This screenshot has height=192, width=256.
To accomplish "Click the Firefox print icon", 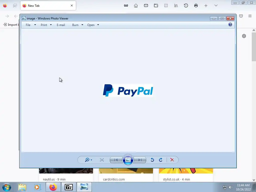I will coord(196,5).
